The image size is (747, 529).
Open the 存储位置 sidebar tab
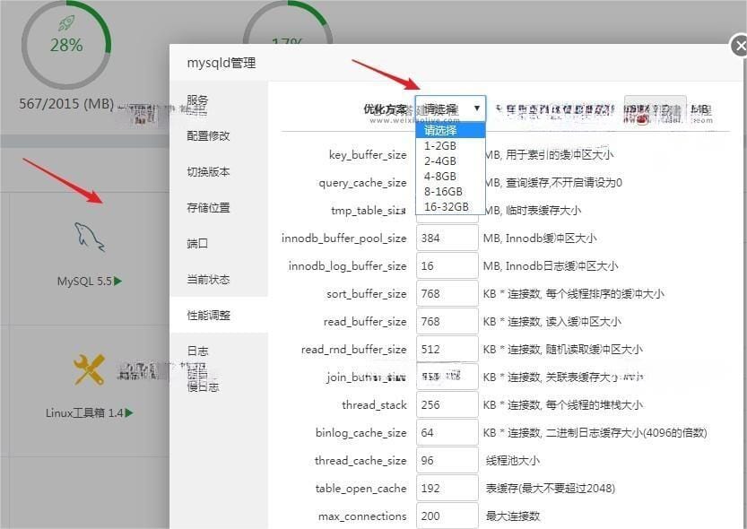219,208
